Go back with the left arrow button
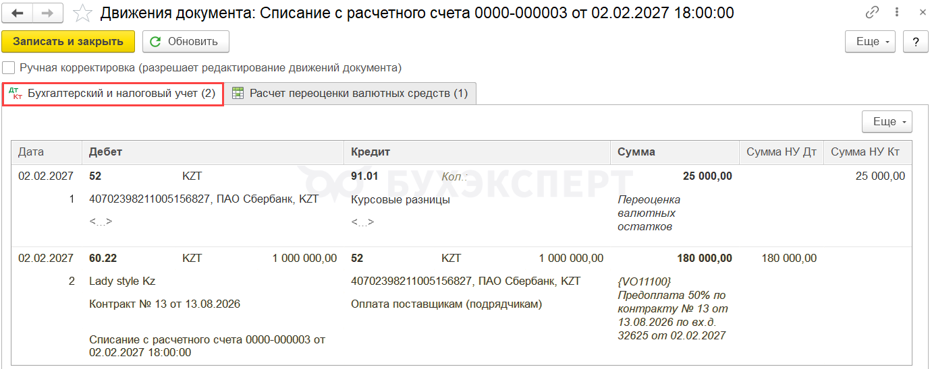 [x=18, y=13]
